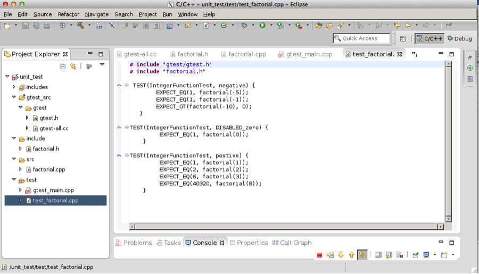Click the Run External Tools toolbox icon
This screenshot has width=479, height=274.
299,26
